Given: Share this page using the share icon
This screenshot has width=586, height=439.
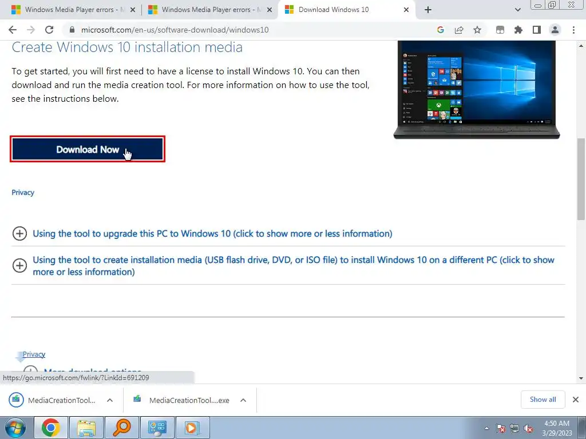Looking at the screenshot, I should point(459,30).
